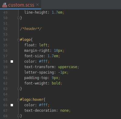Click the #fff value on line 66
The height and width of the screenshot is (119, 121).
point(43,105)
